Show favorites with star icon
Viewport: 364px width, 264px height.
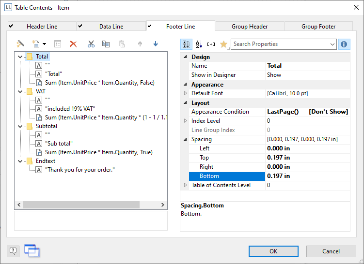(223, 44)
